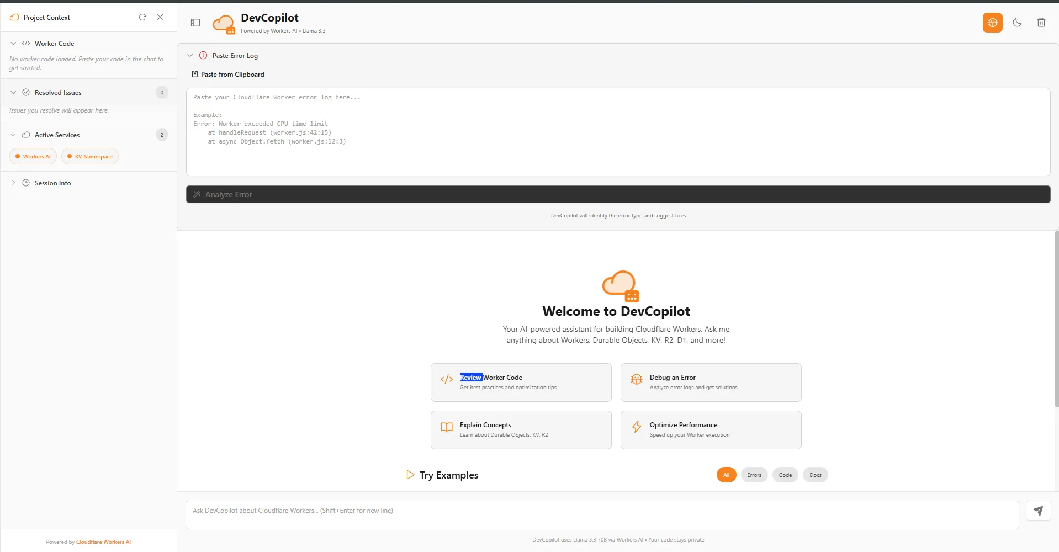Toggle sidebar with the panel icon
Screen dimensions: 1059x552
click(x=195, y=23)
